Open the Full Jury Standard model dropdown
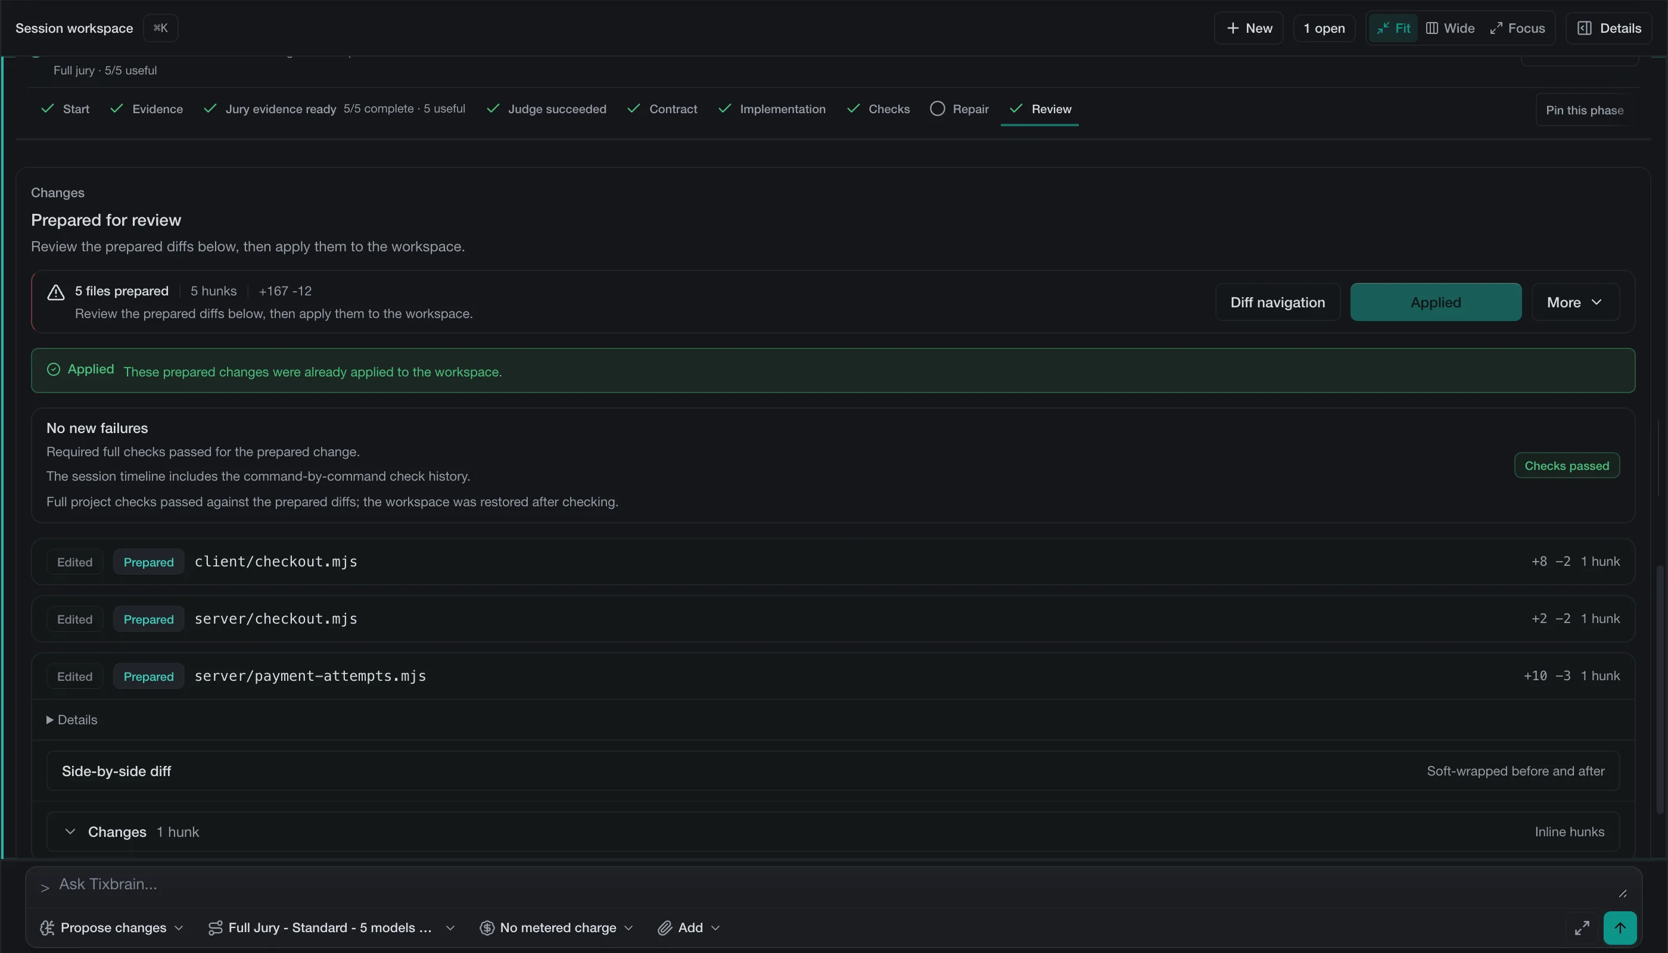The image size is (1668, 953). [x=331, y=927]
